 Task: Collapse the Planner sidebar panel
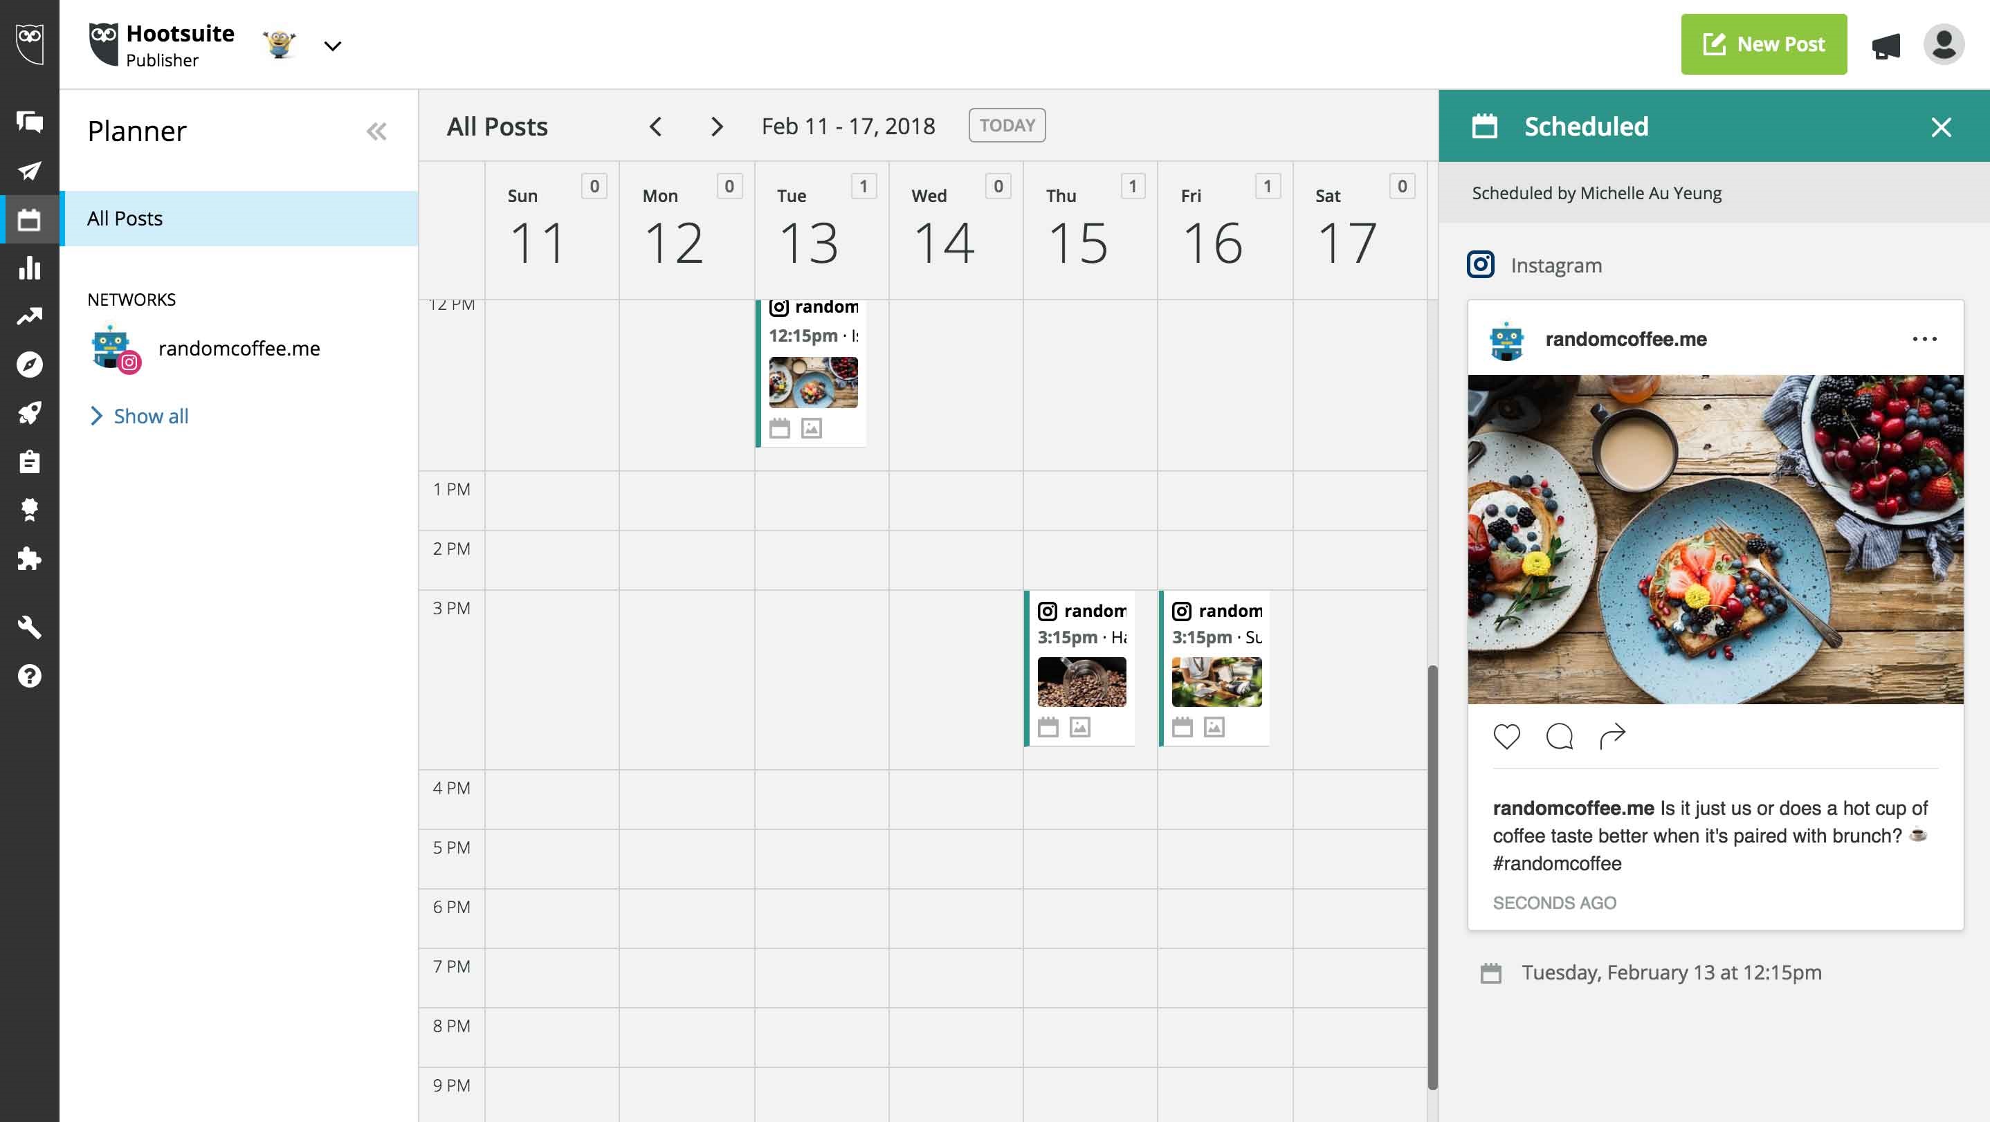376,131
